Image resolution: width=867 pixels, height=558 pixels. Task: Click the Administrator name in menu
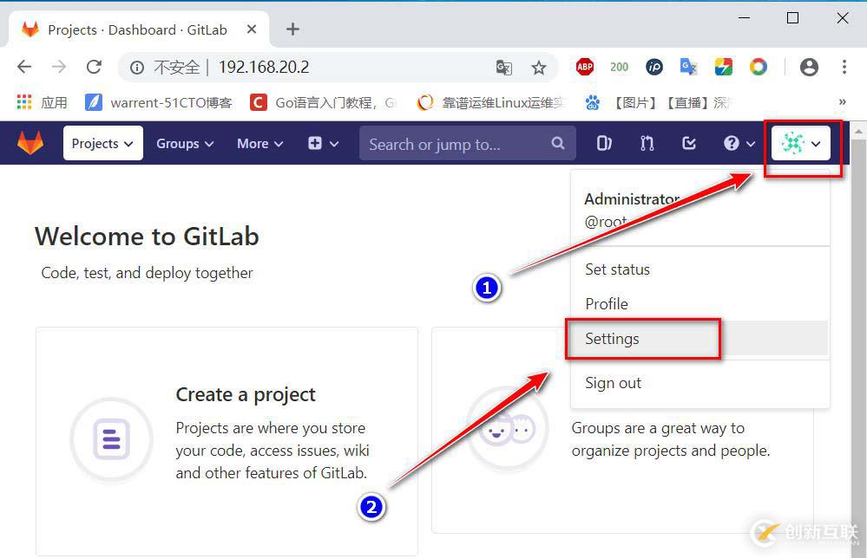(632, 198)
